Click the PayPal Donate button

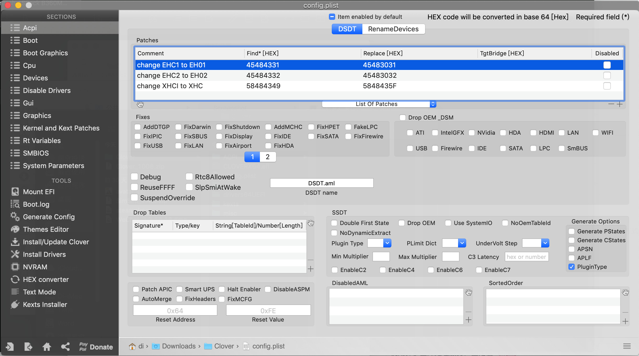(96, 347)
